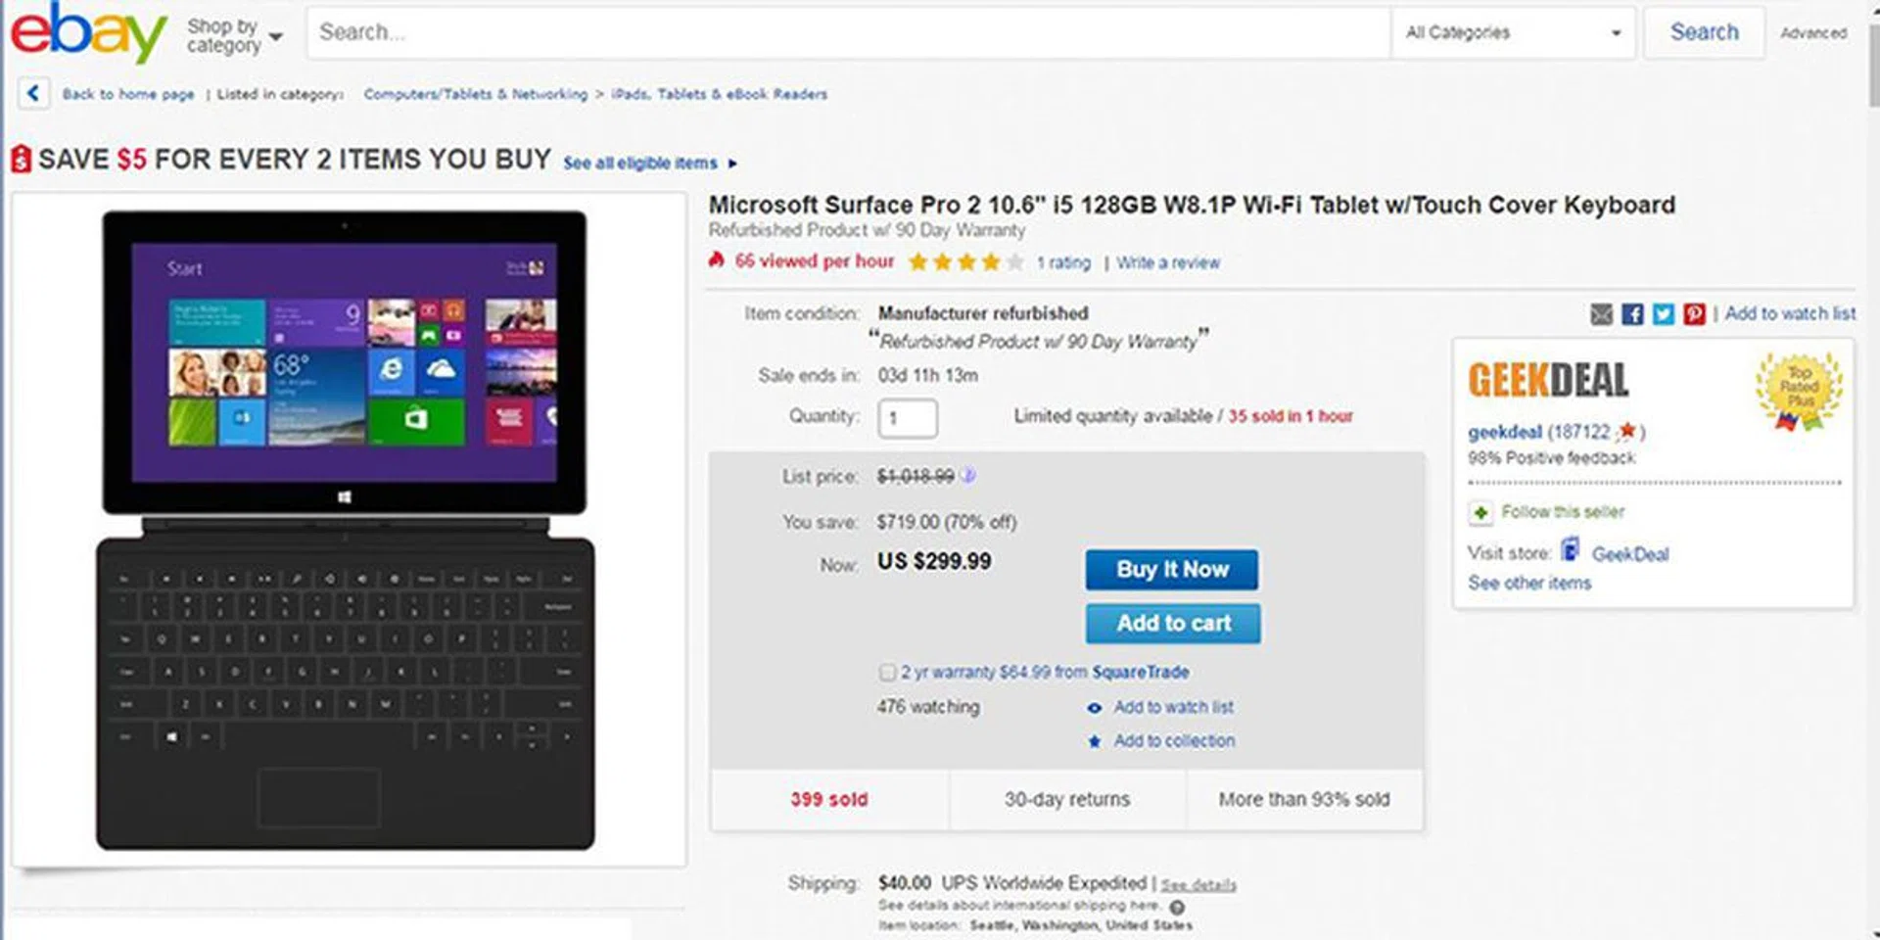Click the list price info icon
Image resolution: width=1880 pixels, height=940 pixels.
coord(968,476)
